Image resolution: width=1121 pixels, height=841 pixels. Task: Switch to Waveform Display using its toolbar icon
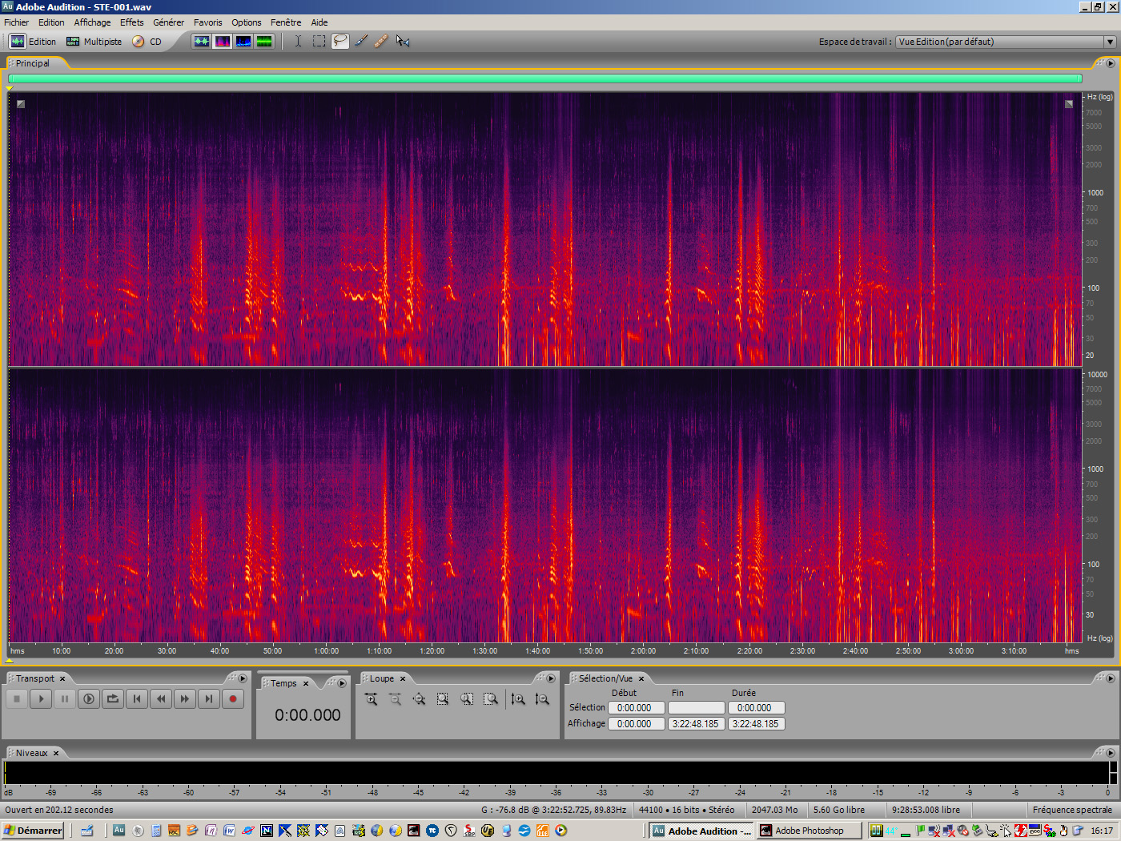click(201, 41)
